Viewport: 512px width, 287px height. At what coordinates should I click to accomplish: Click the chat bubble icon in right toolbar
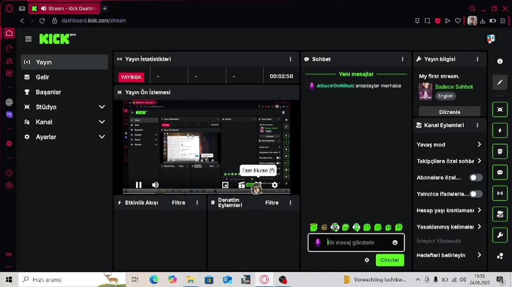pyautogui.click(x=500, y=173)
